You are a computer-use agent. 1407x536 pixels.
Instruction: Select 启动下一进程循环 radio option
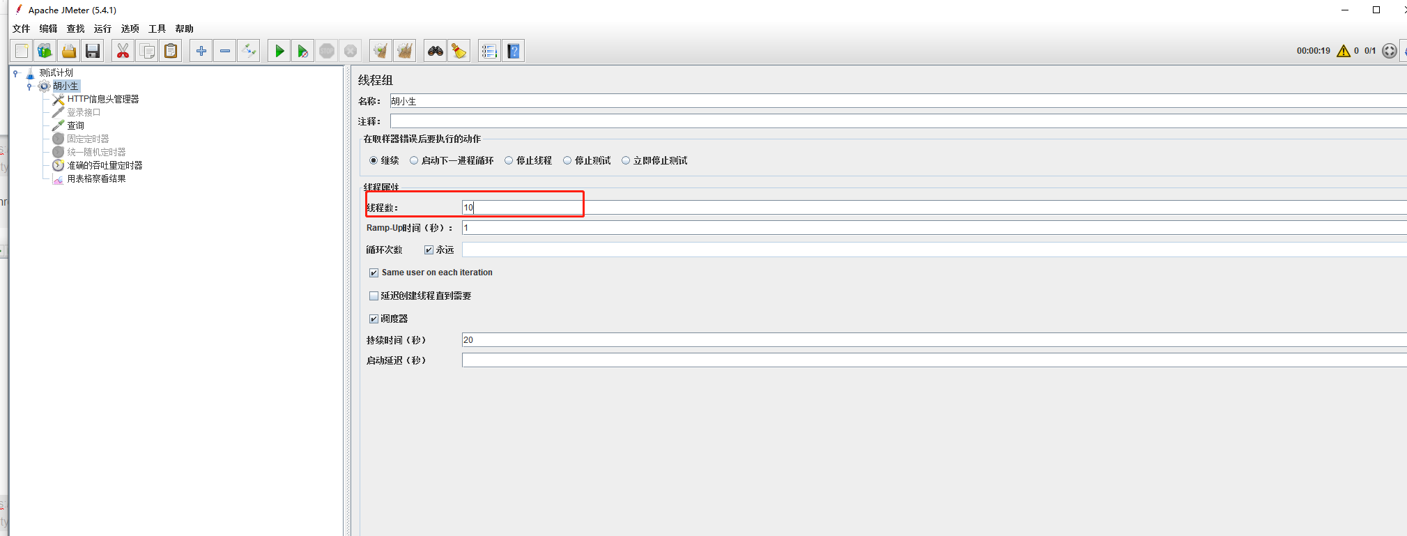pos(452,160)
